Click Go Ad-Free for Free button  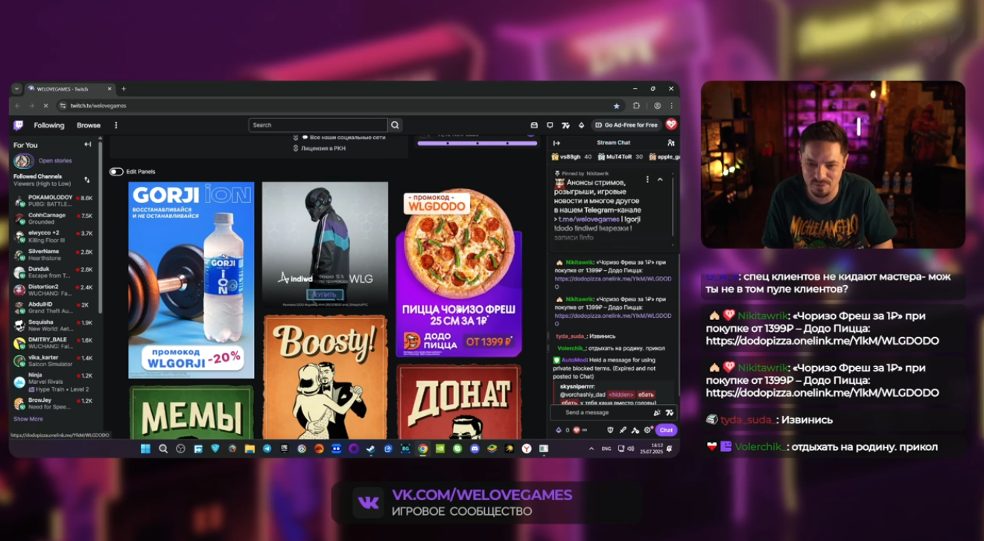click(x=626, y=125)
